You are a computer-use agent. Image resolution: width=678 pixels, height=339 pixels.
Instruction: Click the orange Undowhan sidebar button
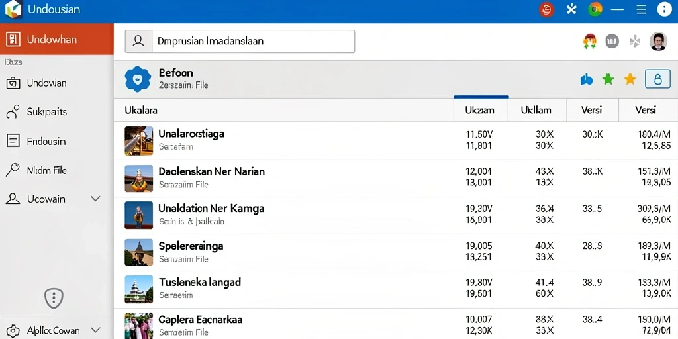click(57, 39)
